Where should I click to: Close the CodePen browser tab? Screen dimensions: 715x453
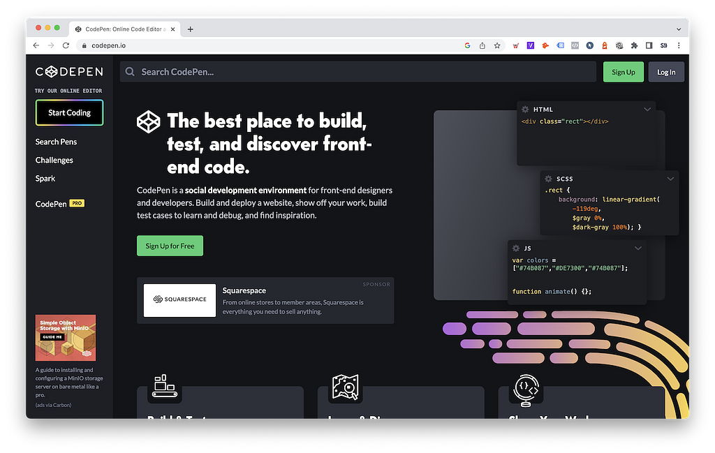click(x=173, y=29)
